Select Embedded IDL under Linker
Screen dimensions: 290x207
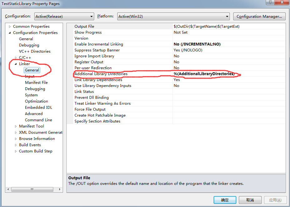click(x=38, y=107)
